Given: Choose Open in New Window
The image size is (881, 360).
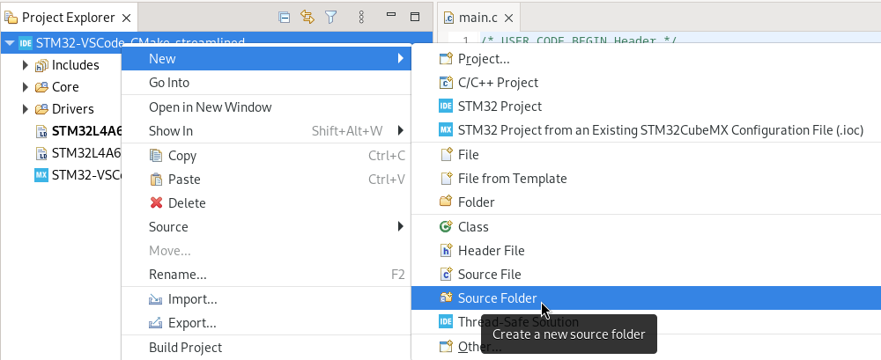Looking at the screenshot, I should point(266,107).
